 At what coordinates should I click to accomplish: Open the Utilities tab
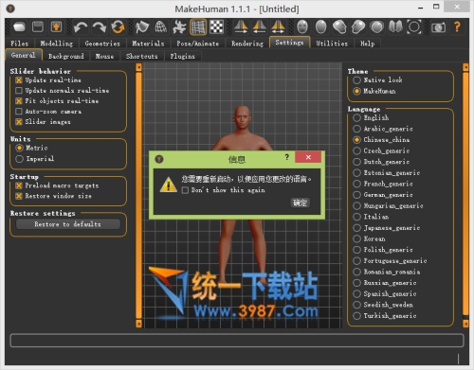pos(332,44)
